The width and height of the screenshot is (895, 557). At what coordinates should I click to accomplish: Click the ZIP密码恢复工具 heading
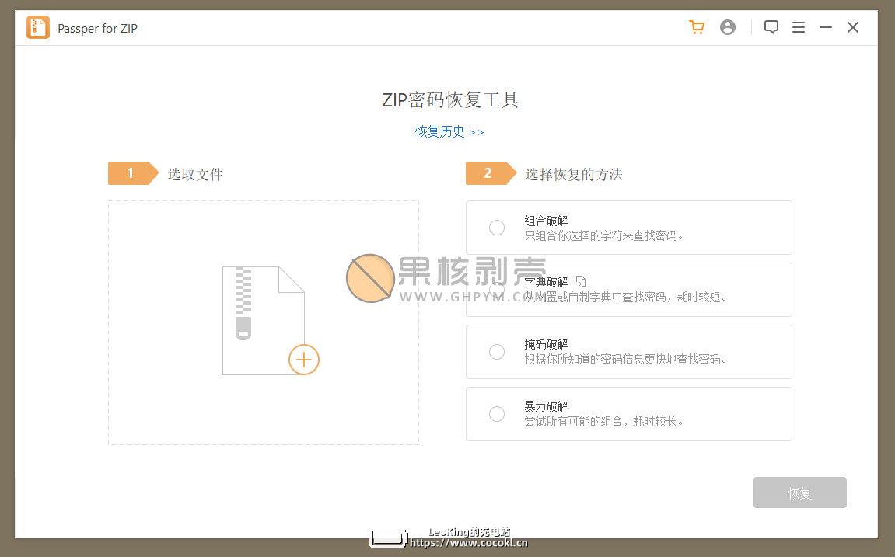point(449,99)
